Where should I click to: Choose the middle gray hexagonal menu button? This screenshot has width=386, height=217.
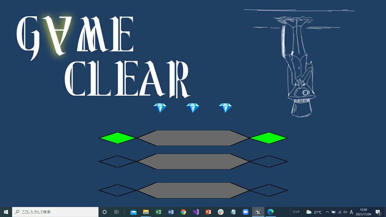click(193, 162)
